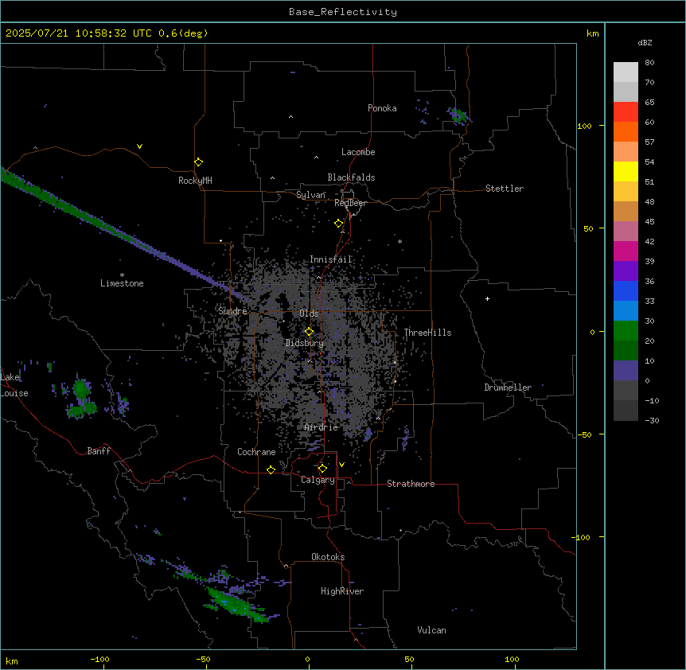Click the Drumheller label

(x=508, y=388)
